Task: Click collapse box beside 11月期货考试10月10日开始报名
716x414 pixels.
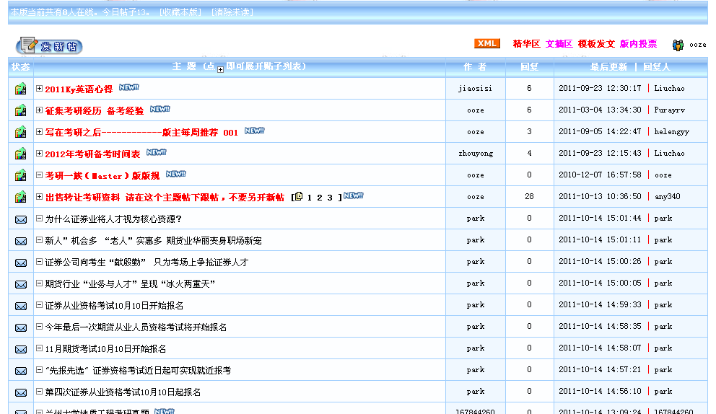Action: tap(39, 348)
